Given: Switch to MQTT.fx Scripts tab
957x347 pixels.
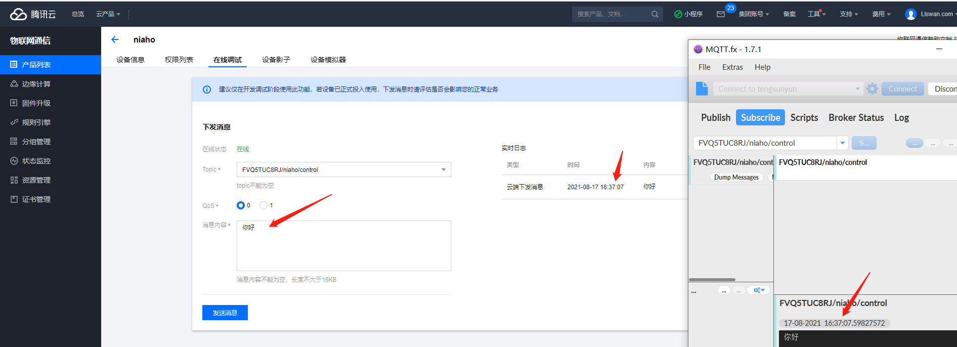Looking at the screenshot, I should pos(804,117).
